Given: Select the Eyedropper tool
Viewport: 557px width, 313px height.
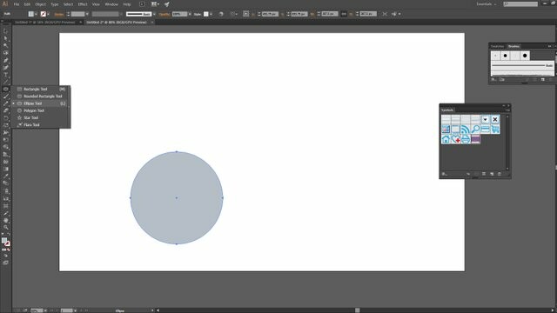Looking at the screenshot, I should click(x=6, y=176).
